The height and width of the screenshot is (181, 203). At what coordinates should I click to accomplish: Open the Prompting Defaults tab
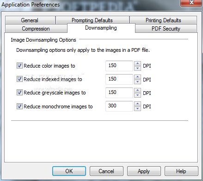92,20
